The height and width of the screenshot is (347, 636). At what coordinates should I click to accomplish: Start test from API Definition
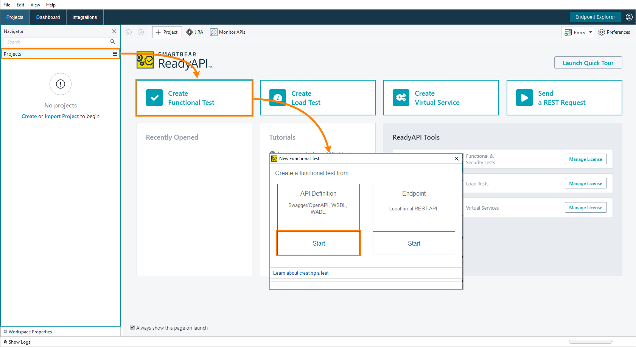[319, 243]
